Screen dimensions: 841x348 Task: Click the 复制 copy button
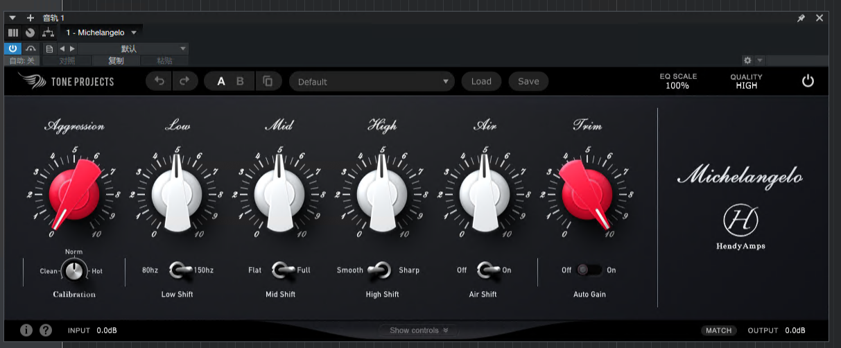point(116,61)
